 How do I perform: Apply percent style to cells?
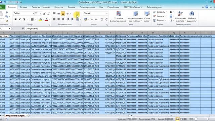pos(92,19)
